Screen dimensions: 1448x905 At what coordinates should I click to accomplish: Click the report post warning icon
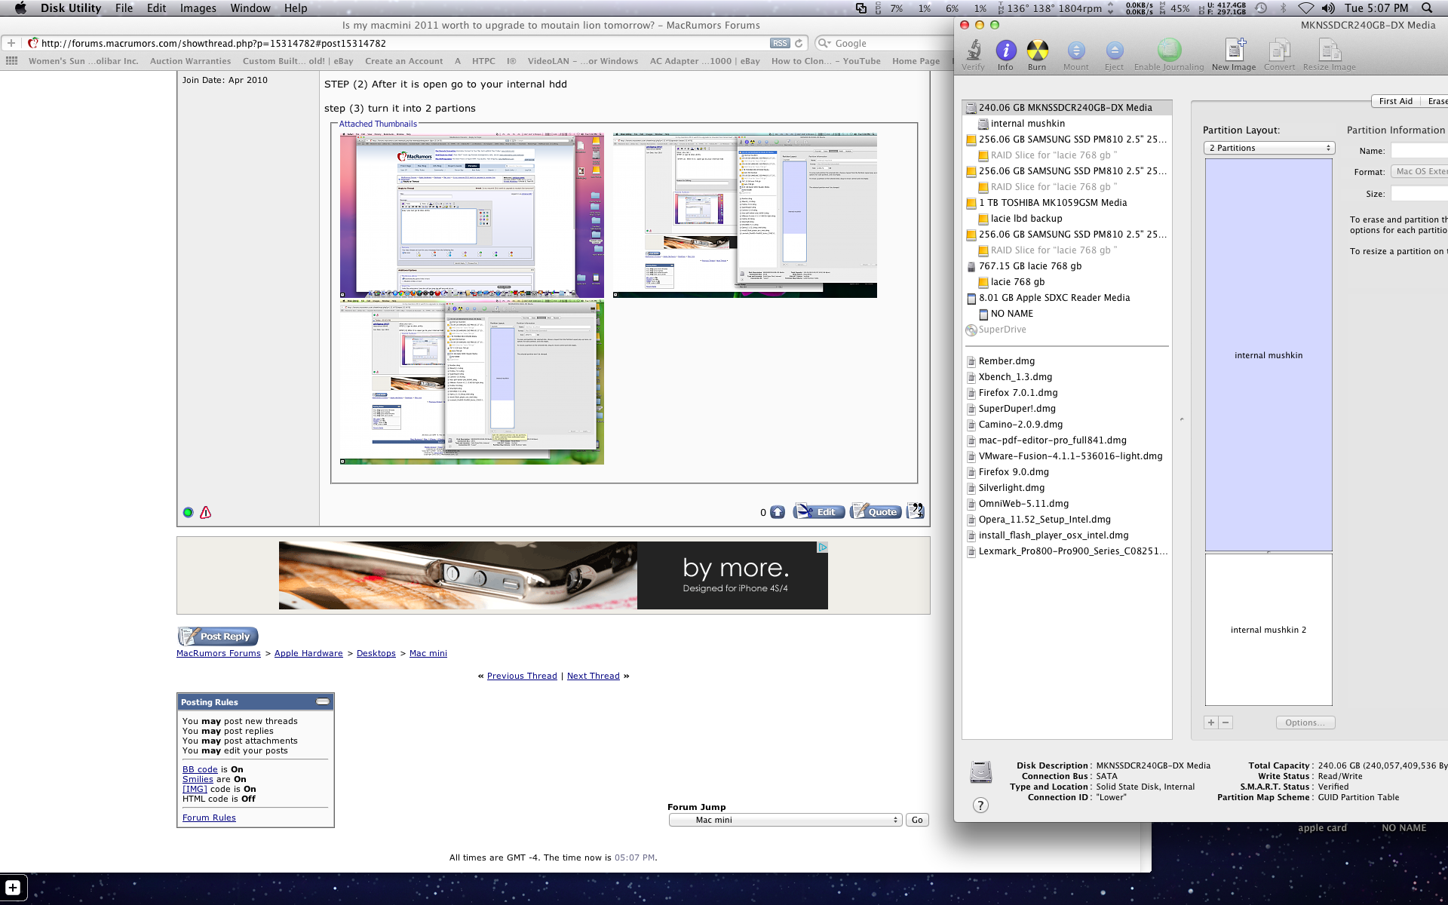(205, 512)
